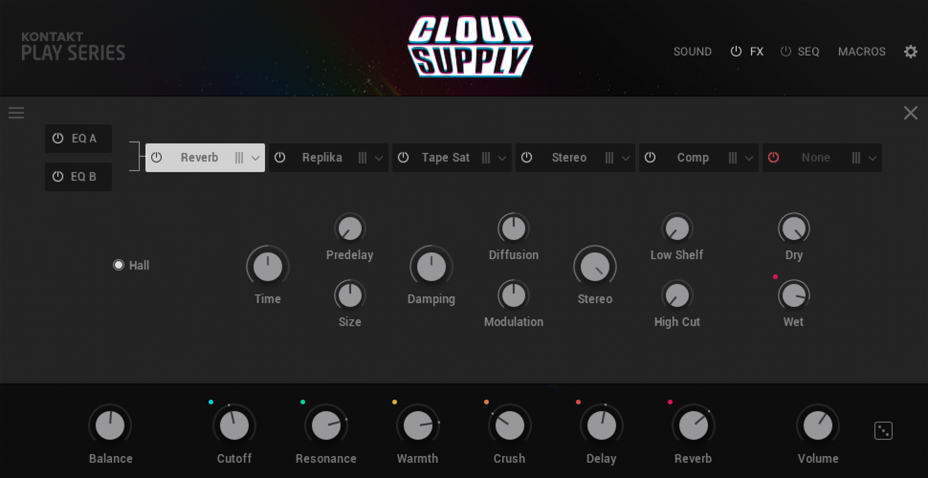Select the Hall reverb mode radio button

[119, 265]
